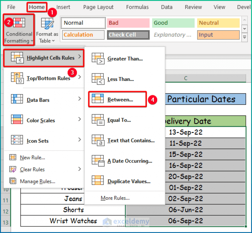Apply the Good cell style
The width and height of the screenshot is (252, 233).
(173, 23)
